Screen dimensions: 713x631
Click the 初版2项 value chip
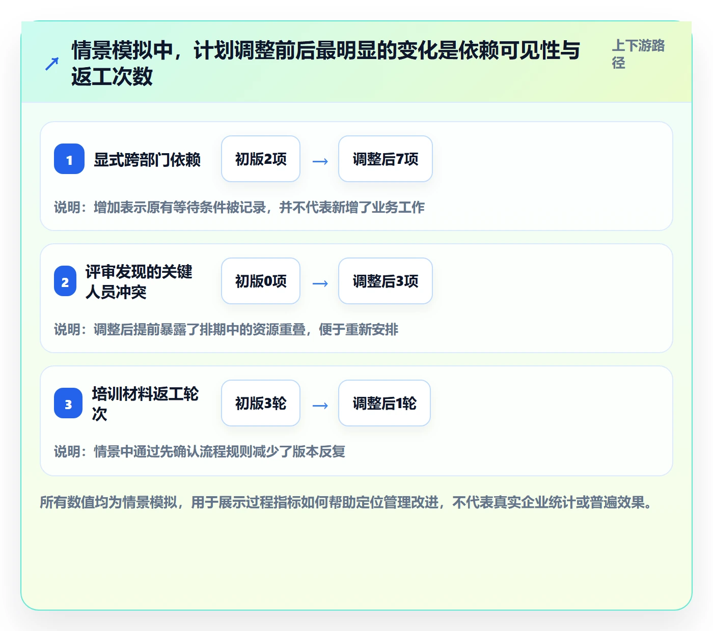click(261, 159)
